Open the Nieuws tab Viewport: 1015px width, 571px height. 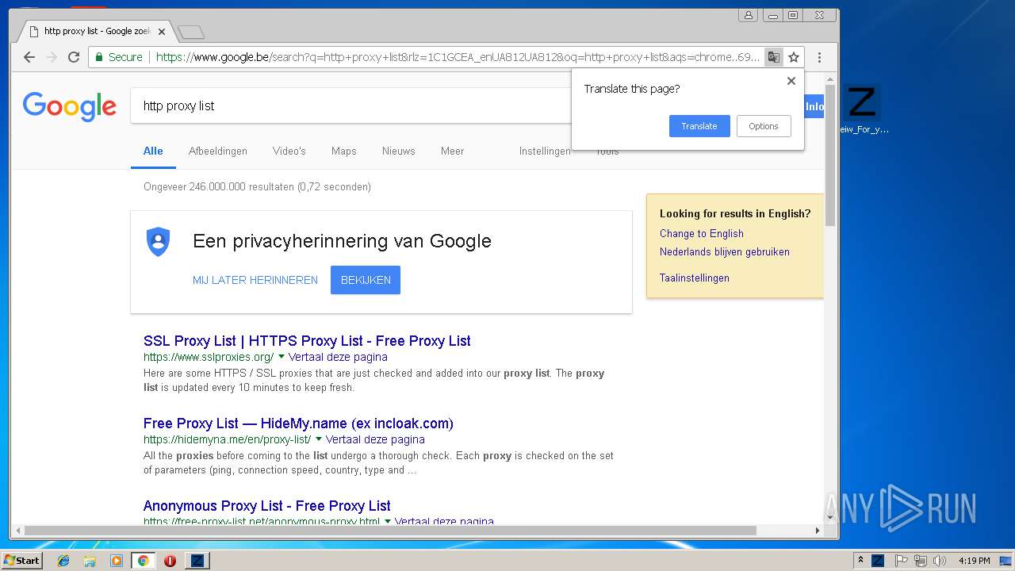pyautogui.click(x=399, y=151)
